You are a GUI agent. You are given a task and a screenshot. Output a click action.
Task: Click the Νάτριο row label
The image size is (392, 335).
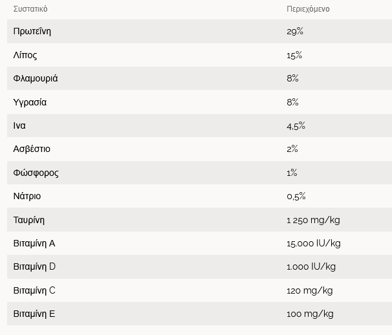coord(27,196)
